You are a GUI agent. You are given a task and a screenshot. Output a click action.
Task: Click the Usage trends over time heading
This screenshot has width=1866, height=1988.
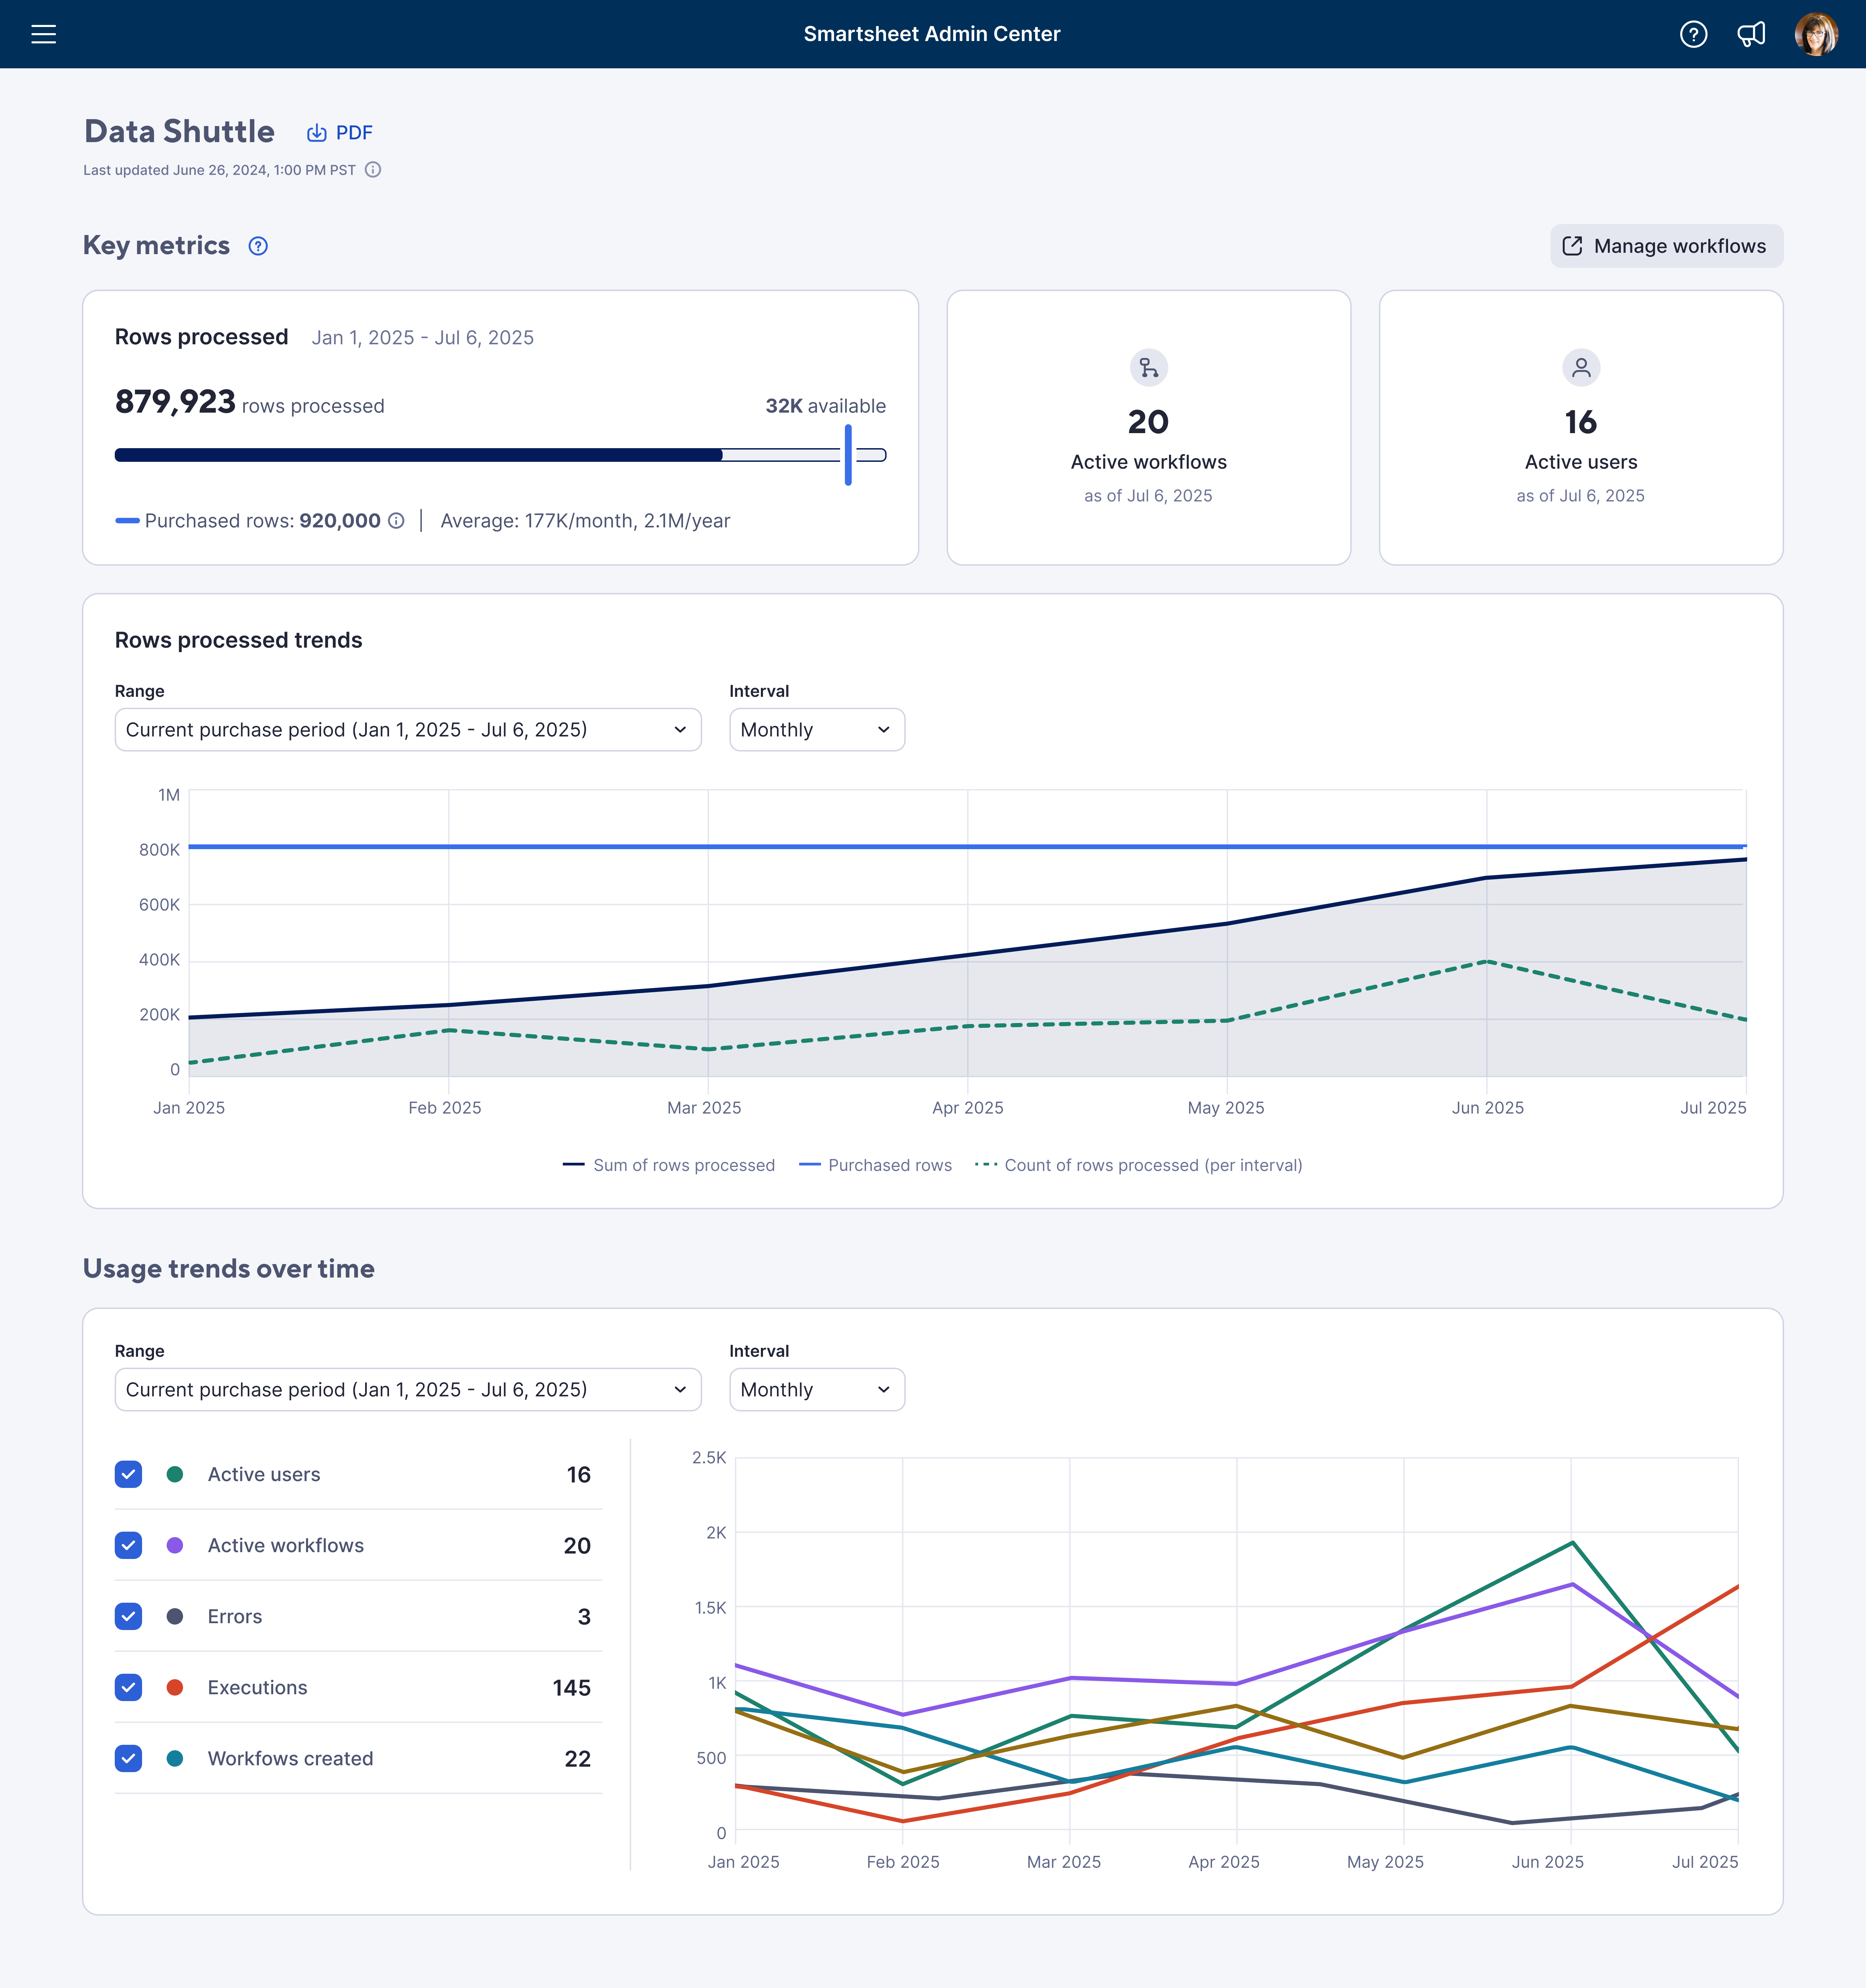pyautogui.click(x=229, y=1269)
